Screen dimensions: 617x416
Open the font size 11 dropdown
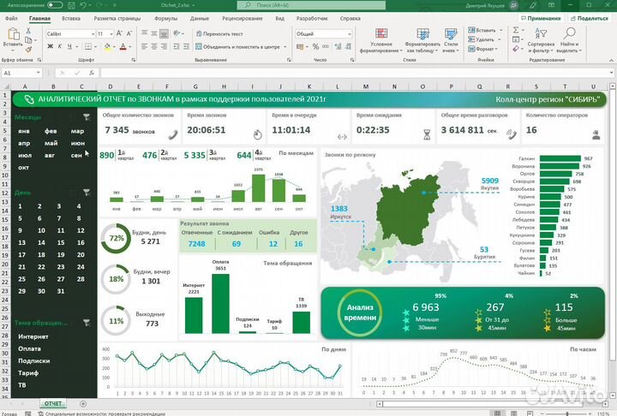(x=111, y=34)
